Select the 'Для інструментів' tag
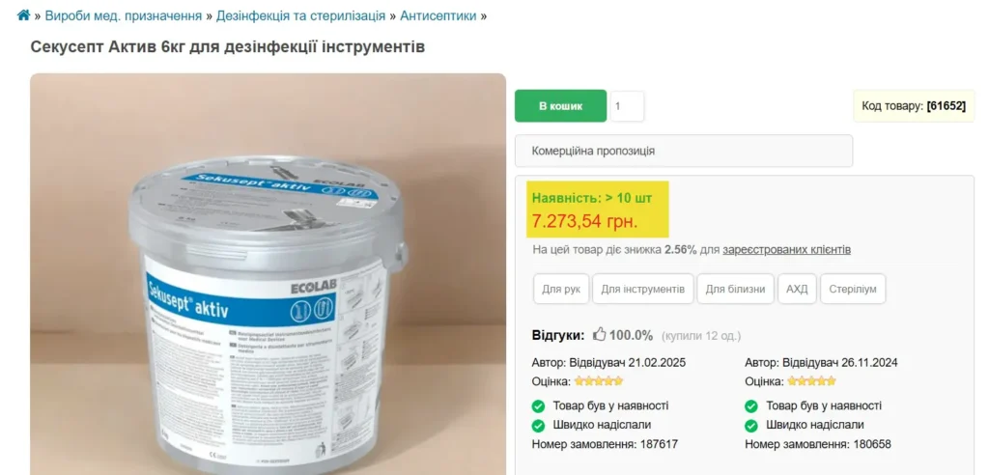The image size is (989, 475). [x=642, y=289]
